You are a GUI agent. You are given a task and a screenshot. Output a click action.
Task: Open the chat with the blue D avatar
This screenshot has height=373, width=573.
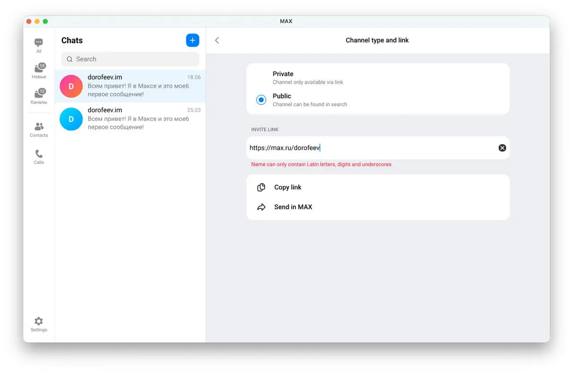(x=130, y=118)
